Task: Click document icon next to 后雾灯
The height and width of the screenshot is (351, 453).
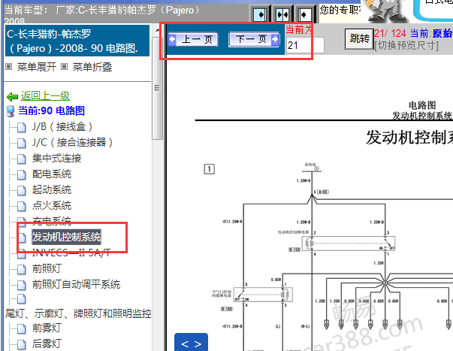Action: 22,344
